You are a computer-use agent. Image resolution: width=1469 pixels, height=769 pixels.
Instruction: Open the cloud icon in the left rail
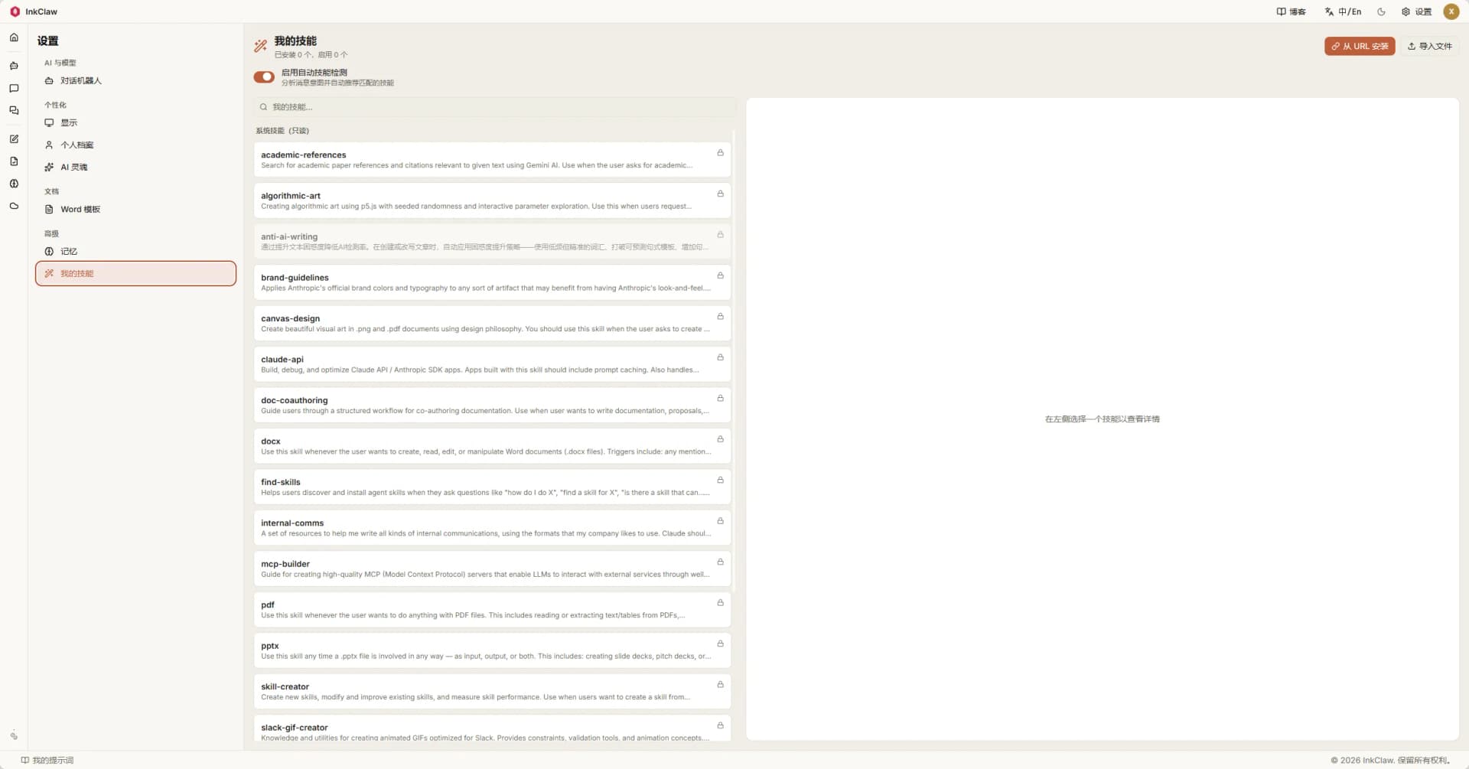point(14,206)
